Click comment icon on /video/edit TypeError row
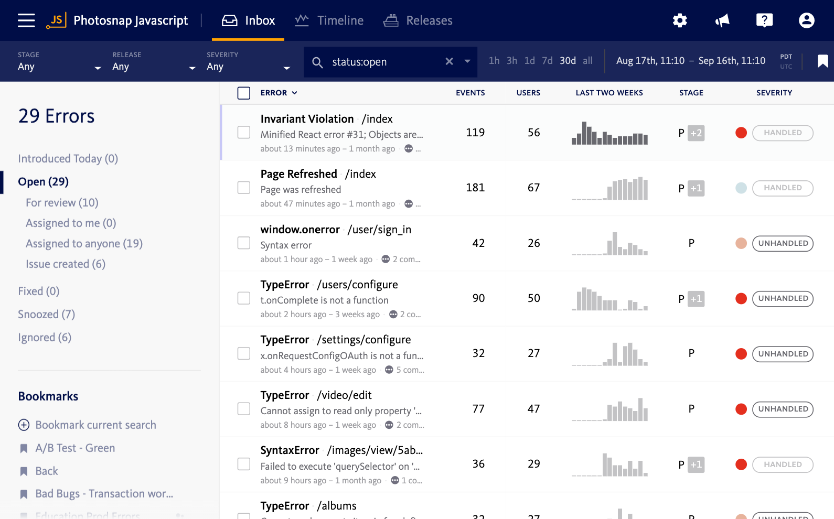Viewport: 834px width, 519px height. (389, 425)
